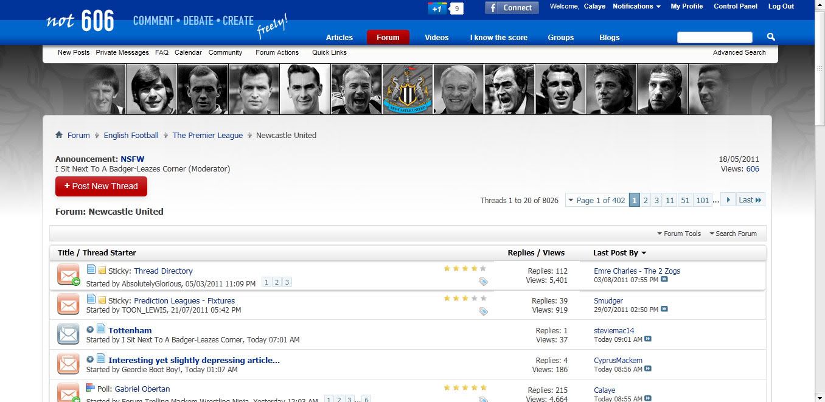Jump to page 101 of threads

(x=703, y=200)
